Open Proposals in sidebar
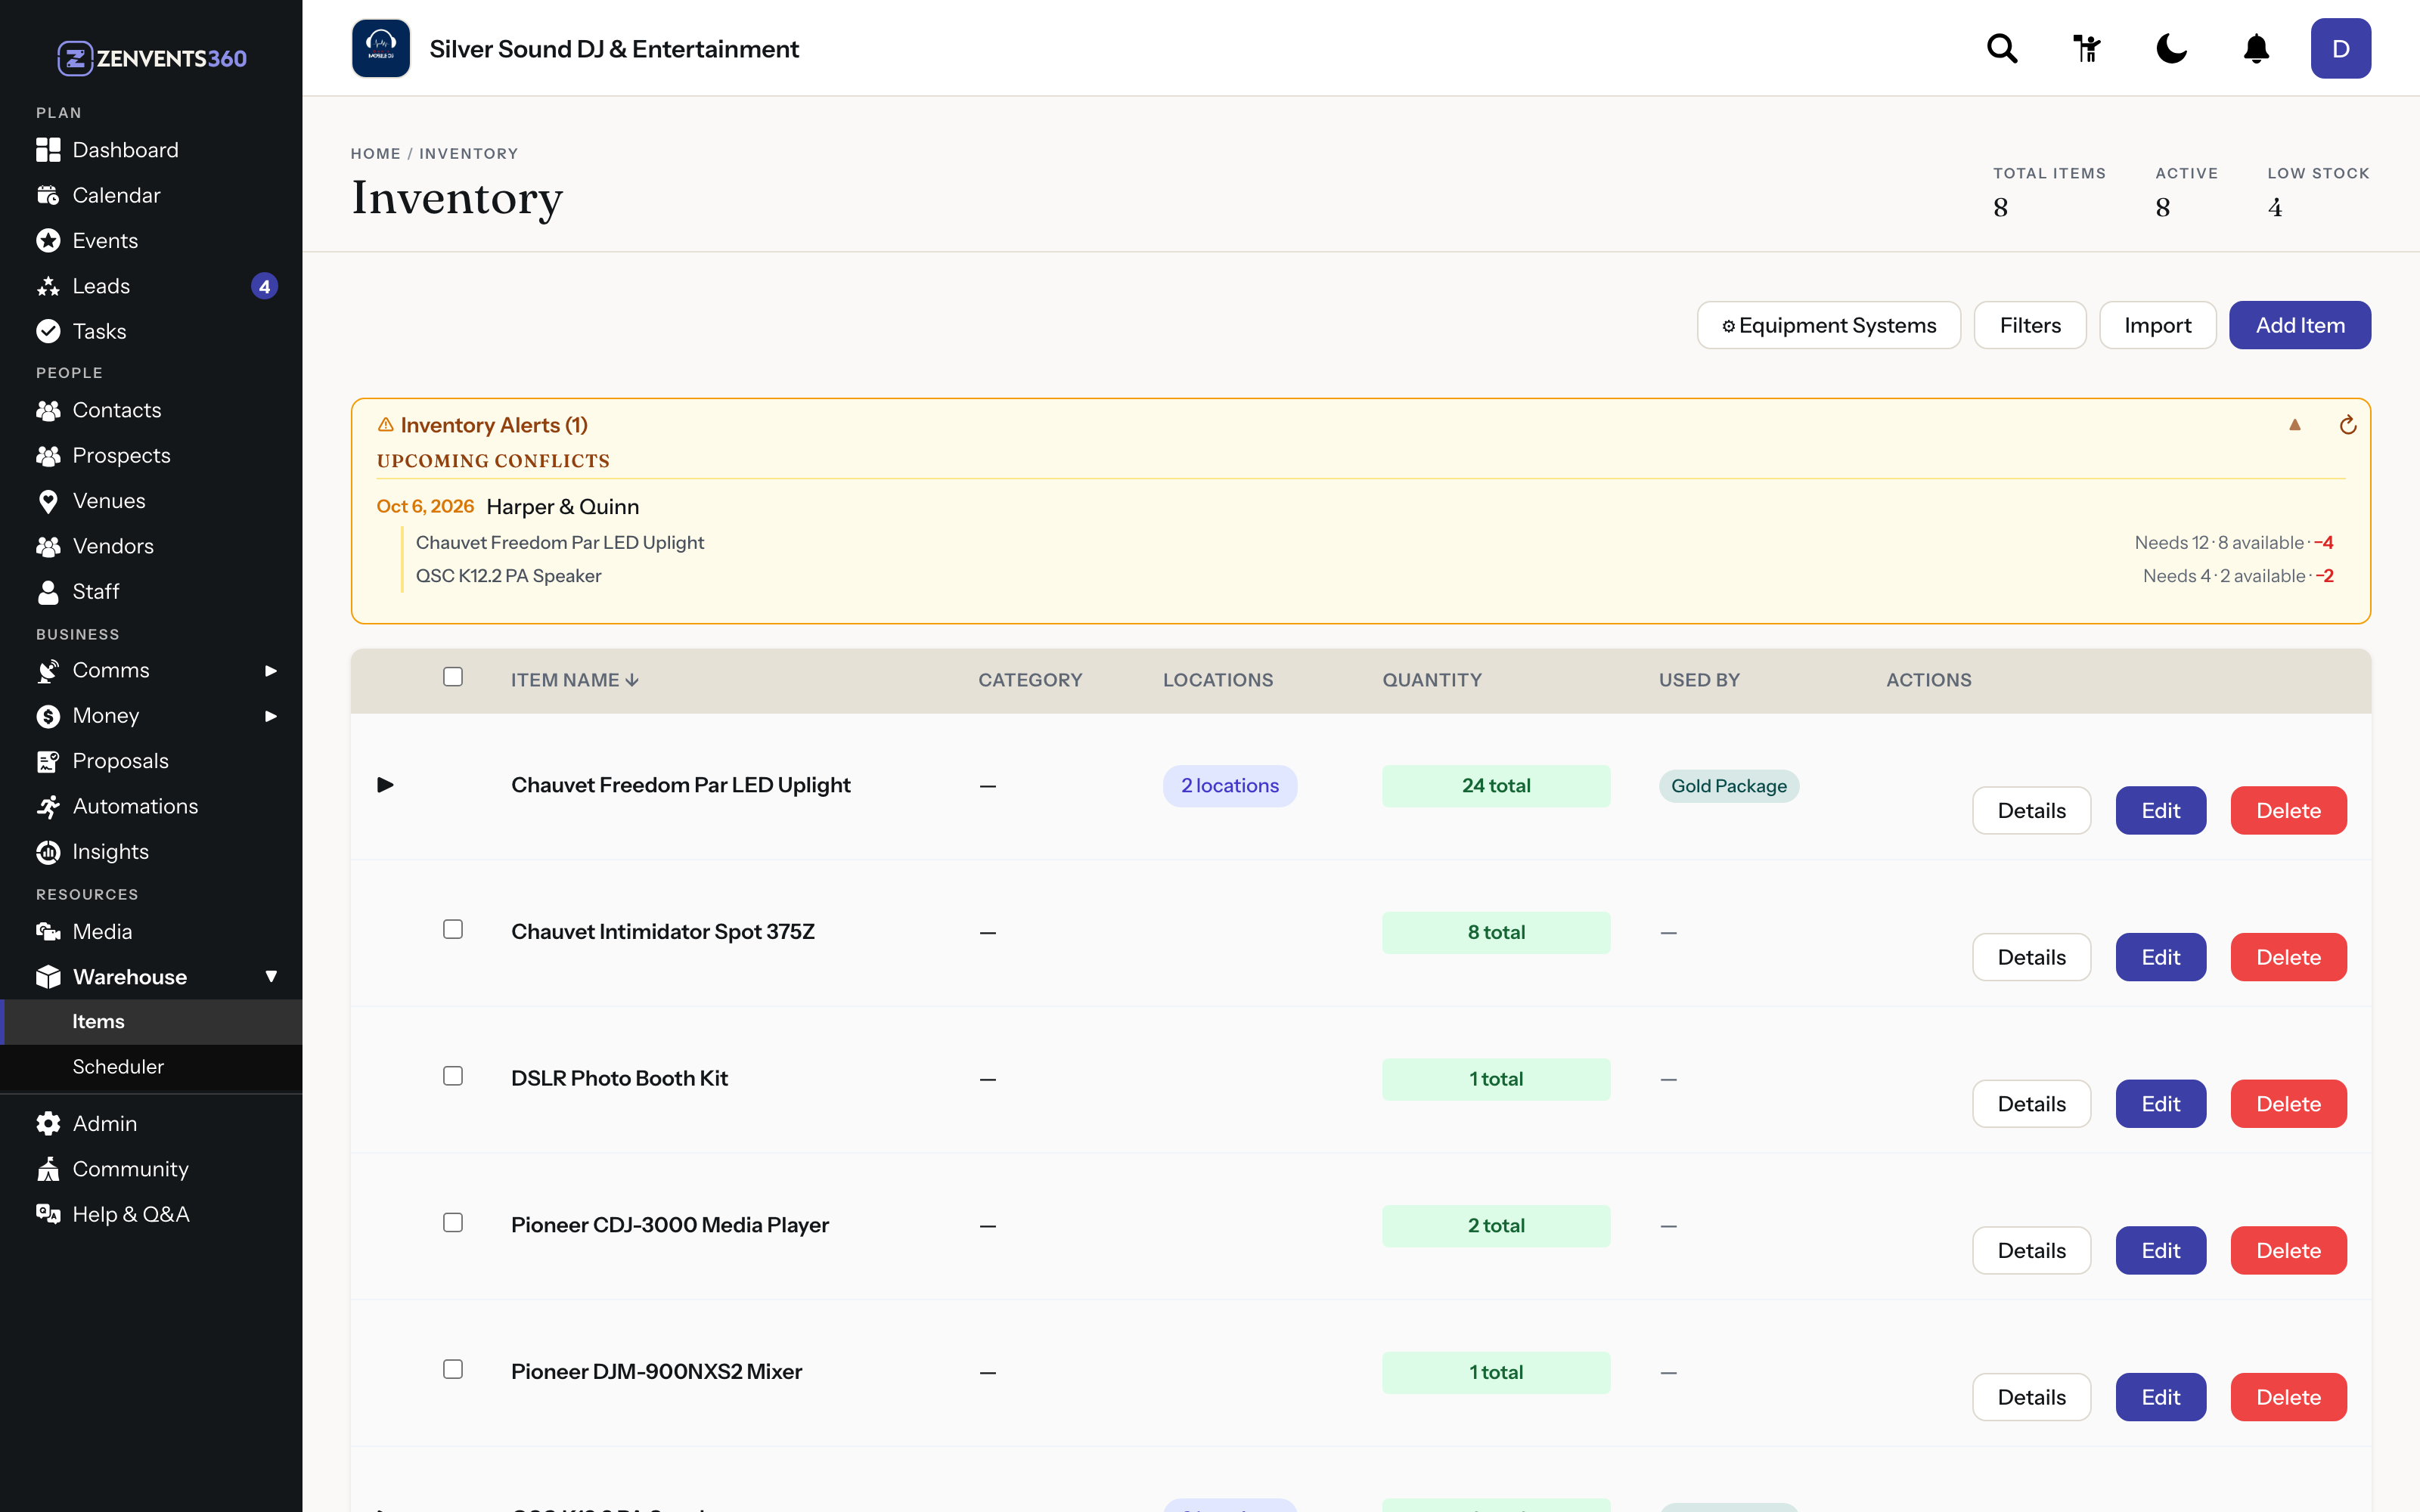Image resolution: width=2420 pixels, height=1512 pixels. tap(151, 761)
